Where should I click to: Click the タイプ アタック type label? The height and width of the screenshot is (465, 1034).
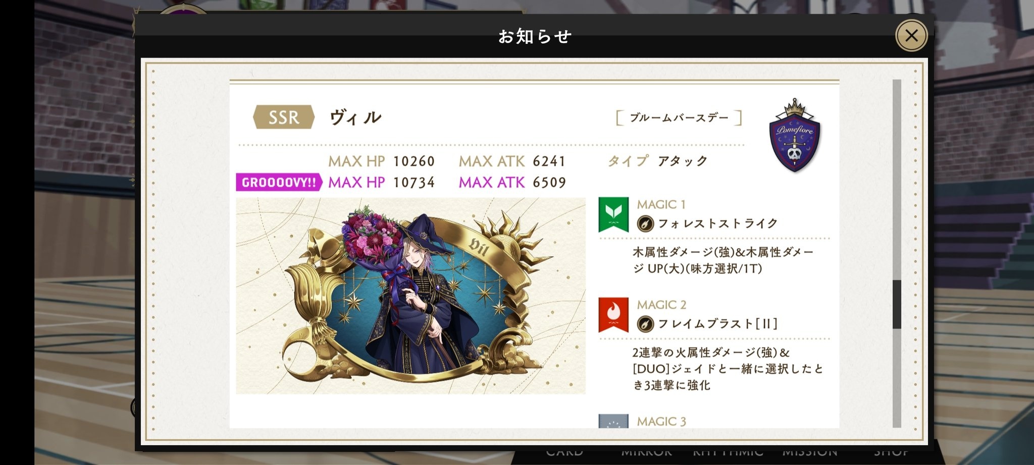pos(657,161)
